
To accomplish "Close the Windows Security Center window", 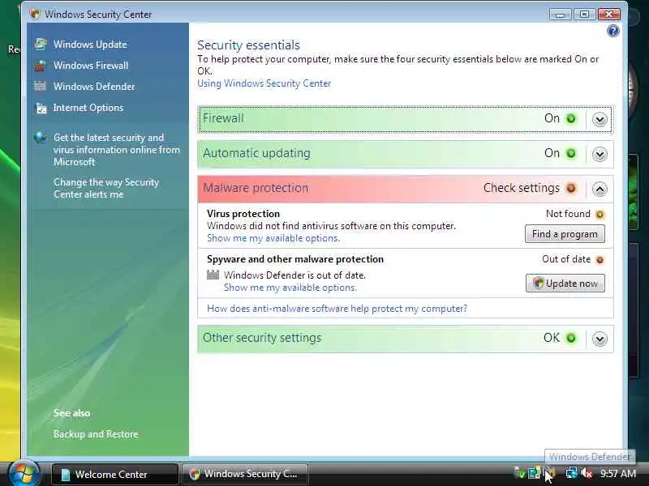I will pos(609,15).
